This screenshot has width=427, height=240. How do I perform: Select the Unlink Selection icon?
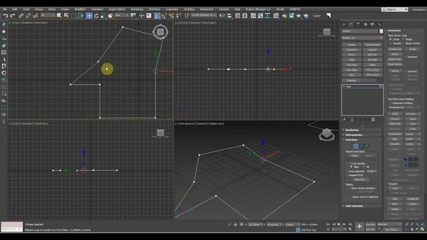(x=28, y=16)
